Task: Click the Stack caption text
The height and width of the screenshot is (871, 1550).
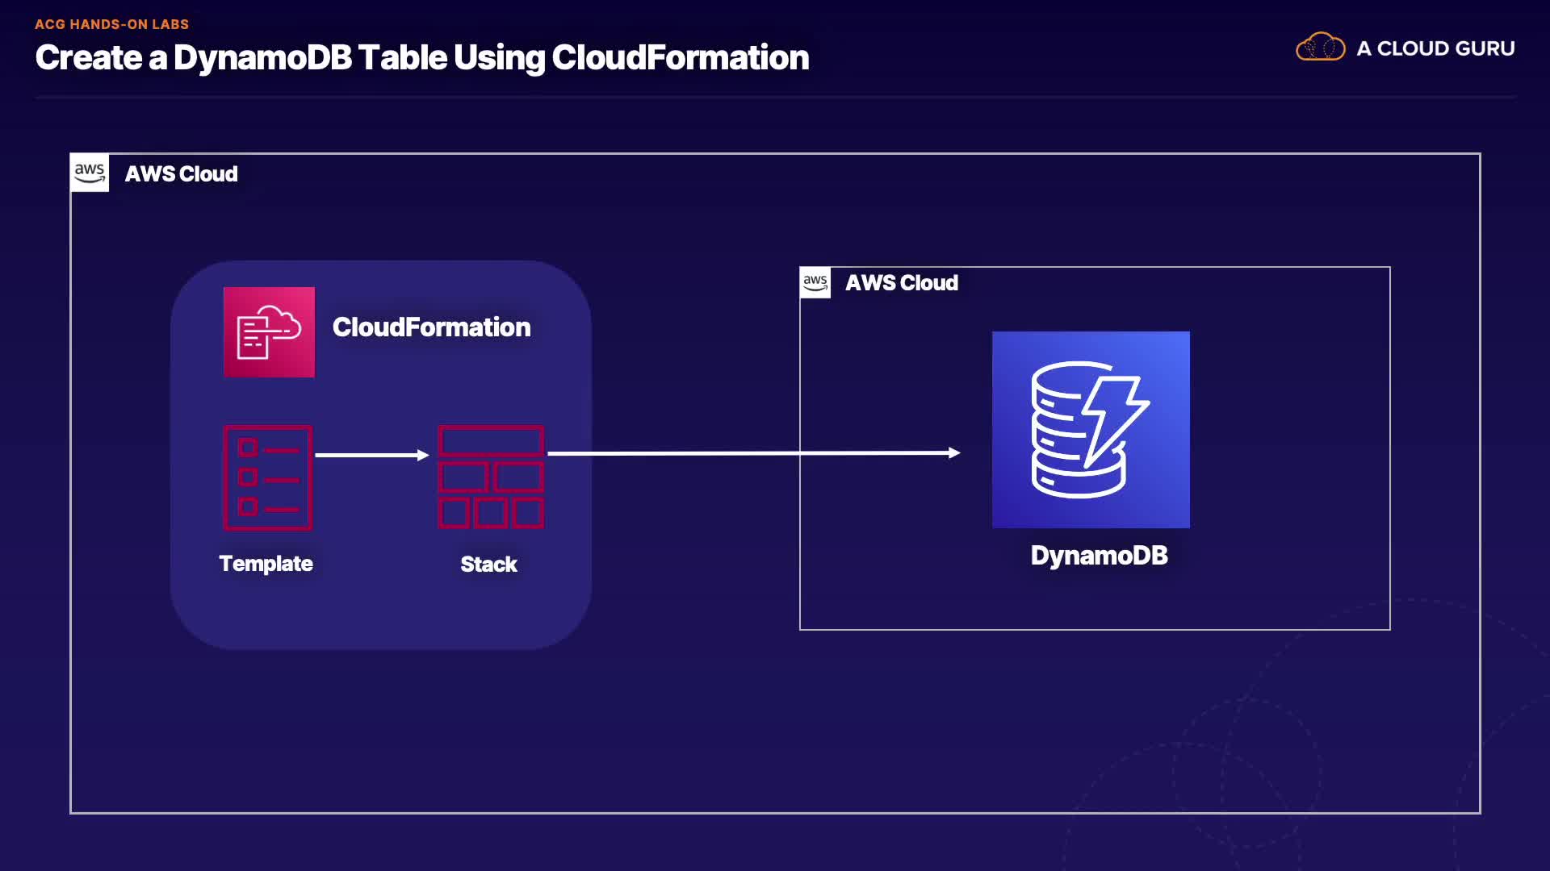Action: tap(488, 564)
